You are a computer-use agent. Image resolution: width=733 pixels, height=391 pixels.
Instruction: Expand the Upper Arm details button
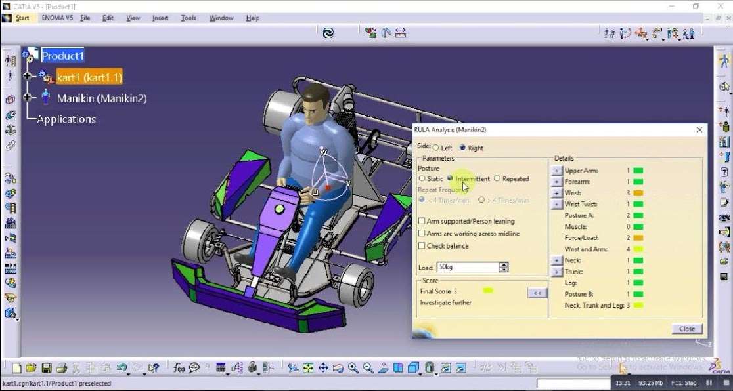556,171
